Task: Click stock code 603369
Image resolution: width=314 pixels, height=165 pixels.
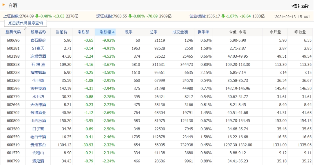Action: 13,81
